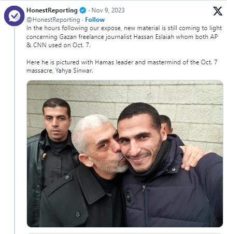Open the Nov 9, 2023 timestamp
The width and height of the screenshot is (227, 234).
(108, 10)
